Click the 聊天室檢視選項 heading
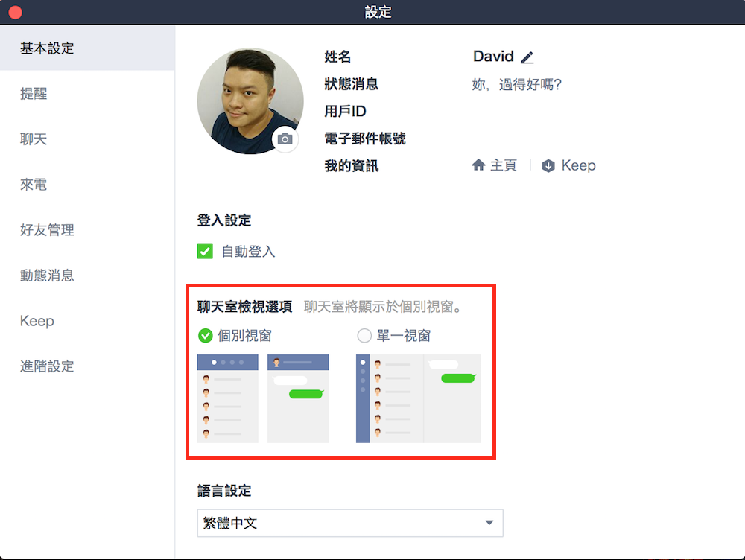The width and height of the screenshot is (745, 560). tap(244, 307)
